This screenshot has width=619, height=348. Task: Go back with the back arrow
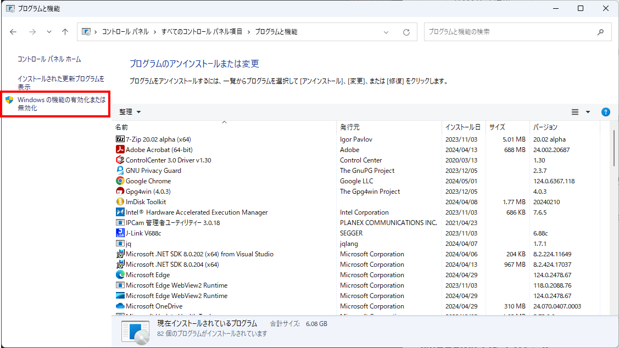point(13,32)
